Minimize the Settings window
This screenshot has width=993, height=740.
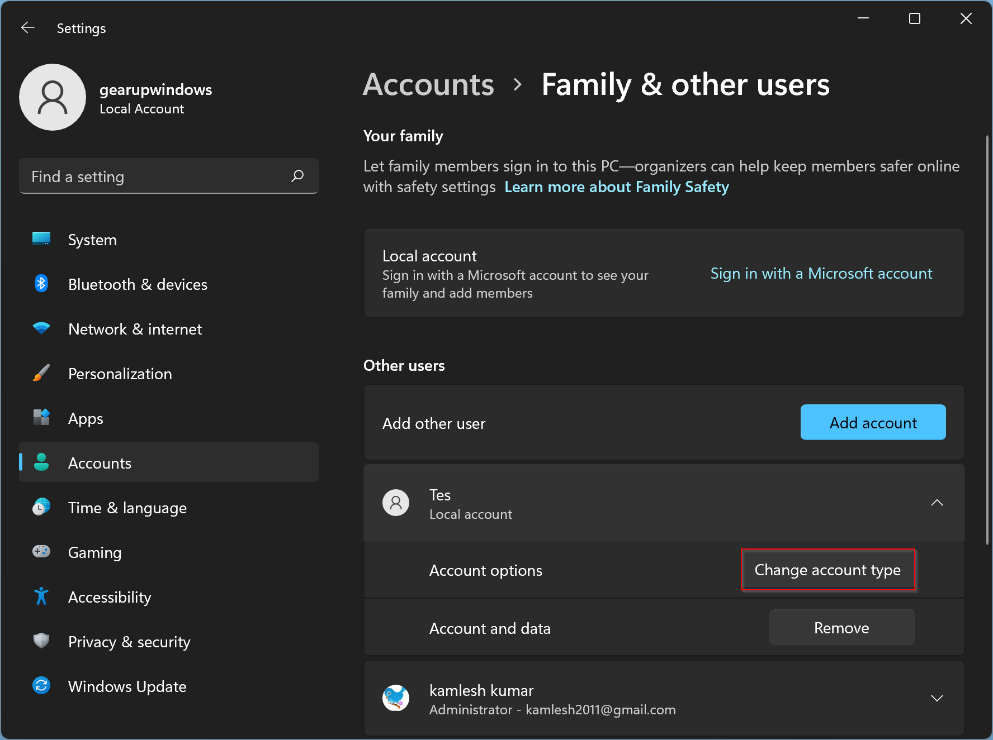click(863, 18)
